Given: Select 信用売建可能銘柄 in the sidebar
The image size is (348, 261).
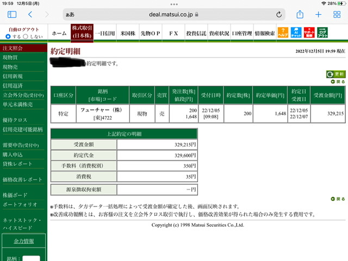Looking at the screenshot, I should (23, 129).
